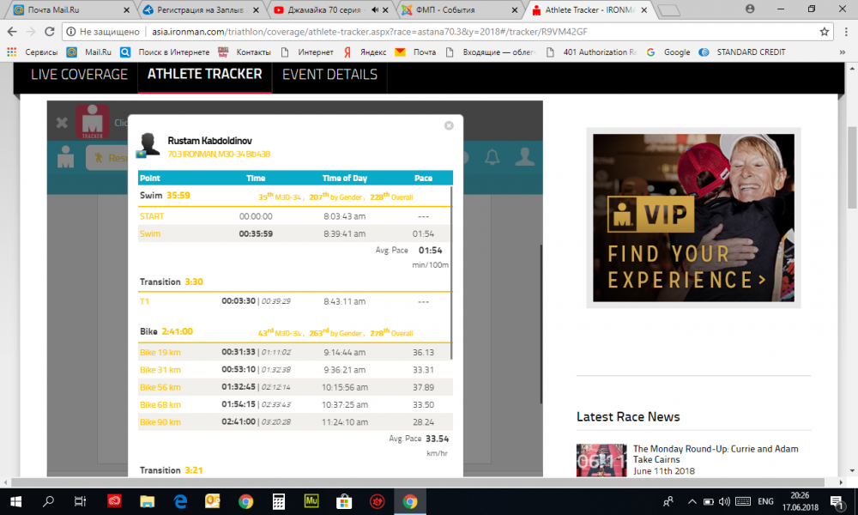Click the notification bell icon in tracker

(492, 157)
